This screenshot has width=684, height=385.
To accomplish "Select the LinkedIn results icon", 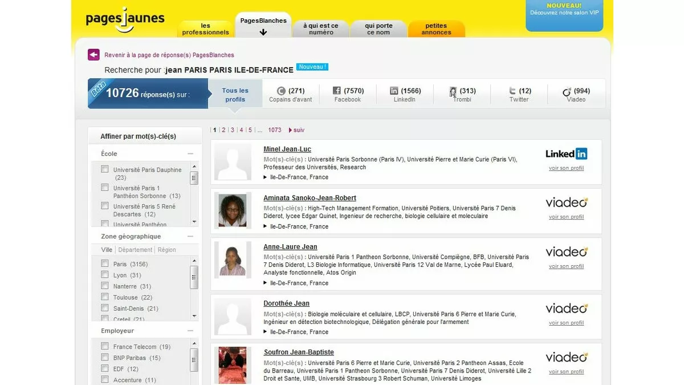I will [395, 91].
